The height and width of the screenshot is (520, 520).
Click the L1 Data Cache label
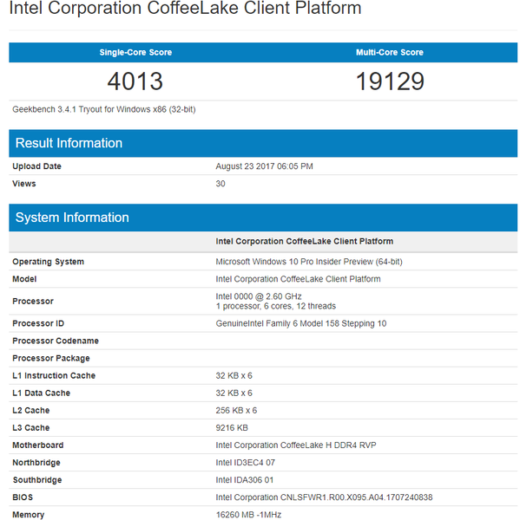pos(41,393)
